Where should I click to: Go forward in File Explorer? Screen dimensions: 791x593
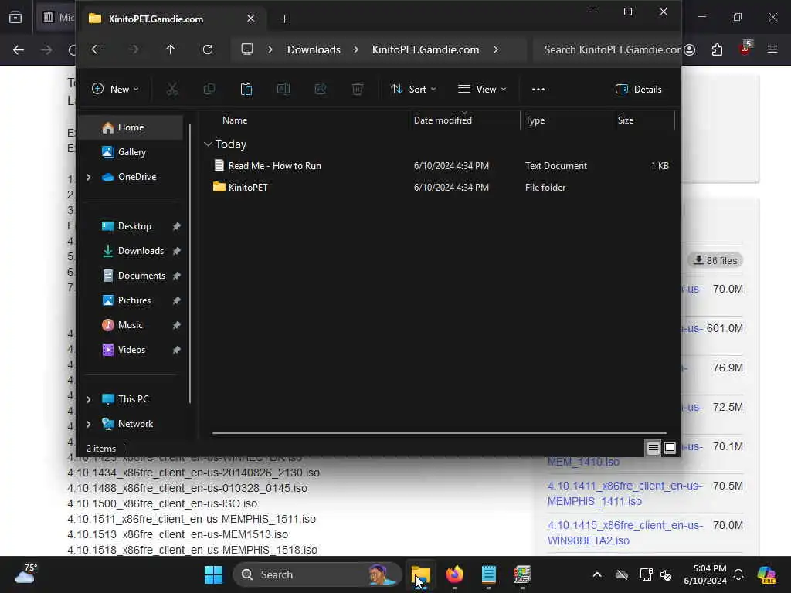coord(134,49)
